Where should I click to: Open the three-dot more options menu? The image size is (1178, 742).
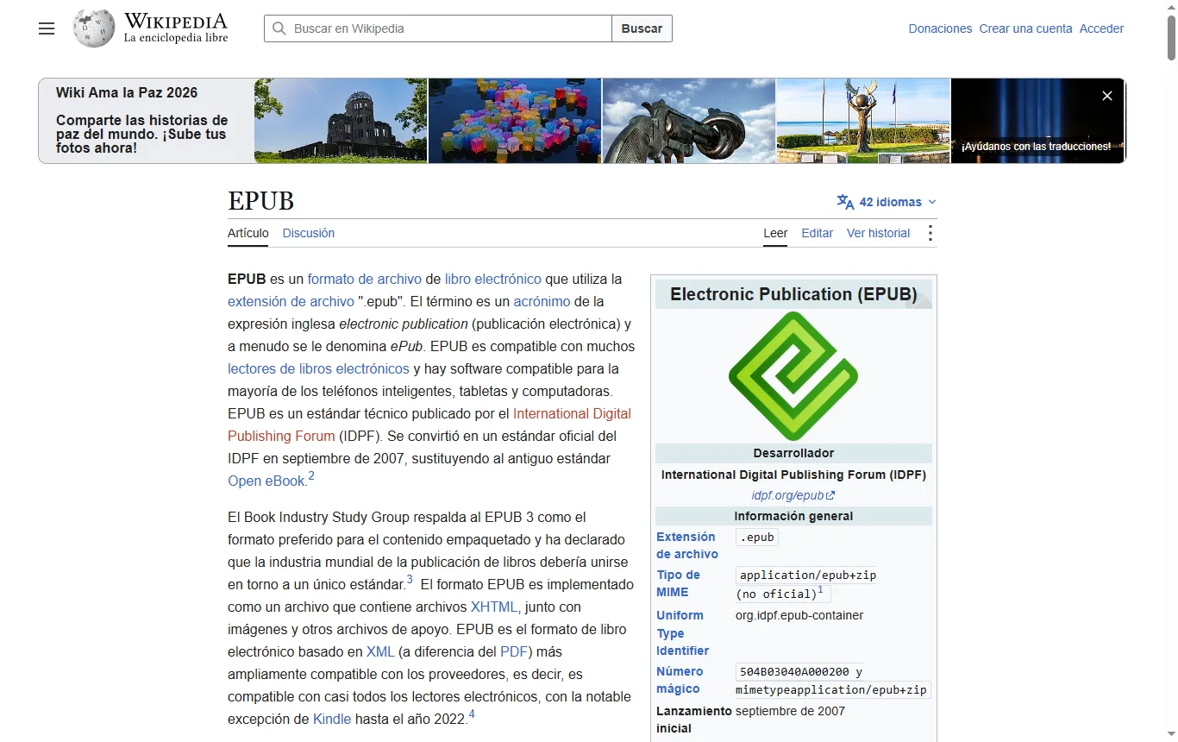pyautogui.click(x=930, y=233)
